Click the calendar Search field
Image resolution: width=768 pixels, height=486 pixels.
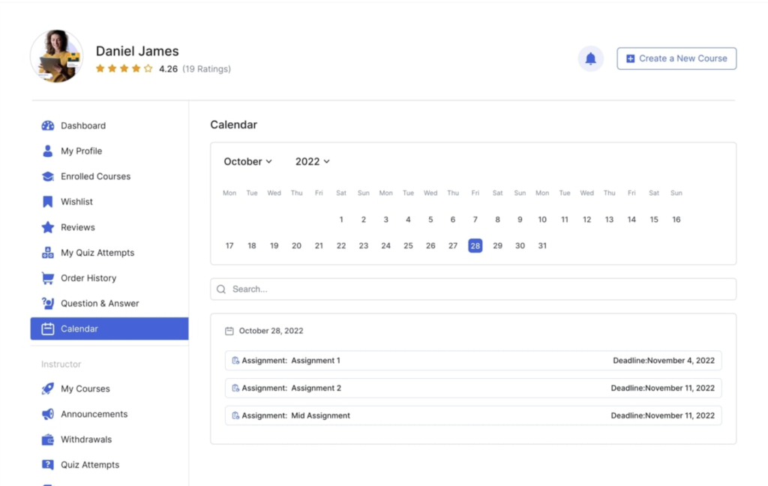tap(472, 289)
